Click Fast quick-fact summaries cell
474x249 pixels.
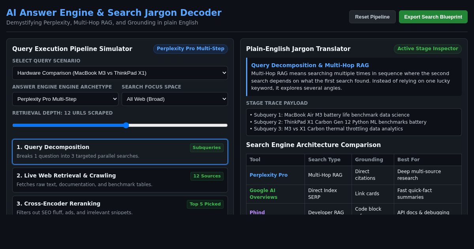428,194
